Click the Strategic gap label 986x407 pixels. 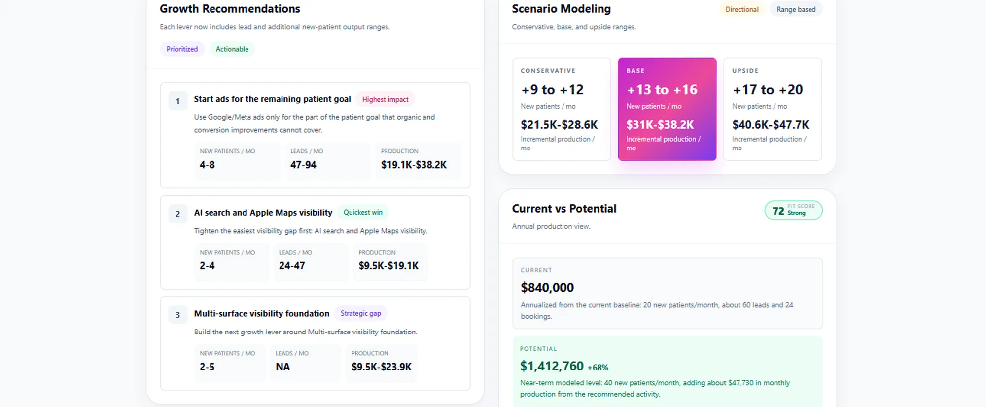tap(360, 313)
